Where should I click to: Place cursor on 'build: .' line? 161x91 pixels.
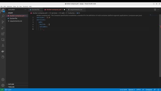click(44, 25)
